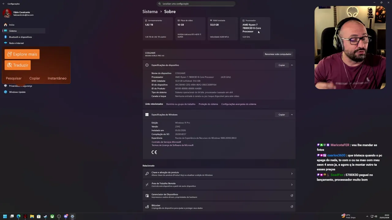Launch Microsoft Edge from taskbar
Screen dimensions: 392x220
18,216
